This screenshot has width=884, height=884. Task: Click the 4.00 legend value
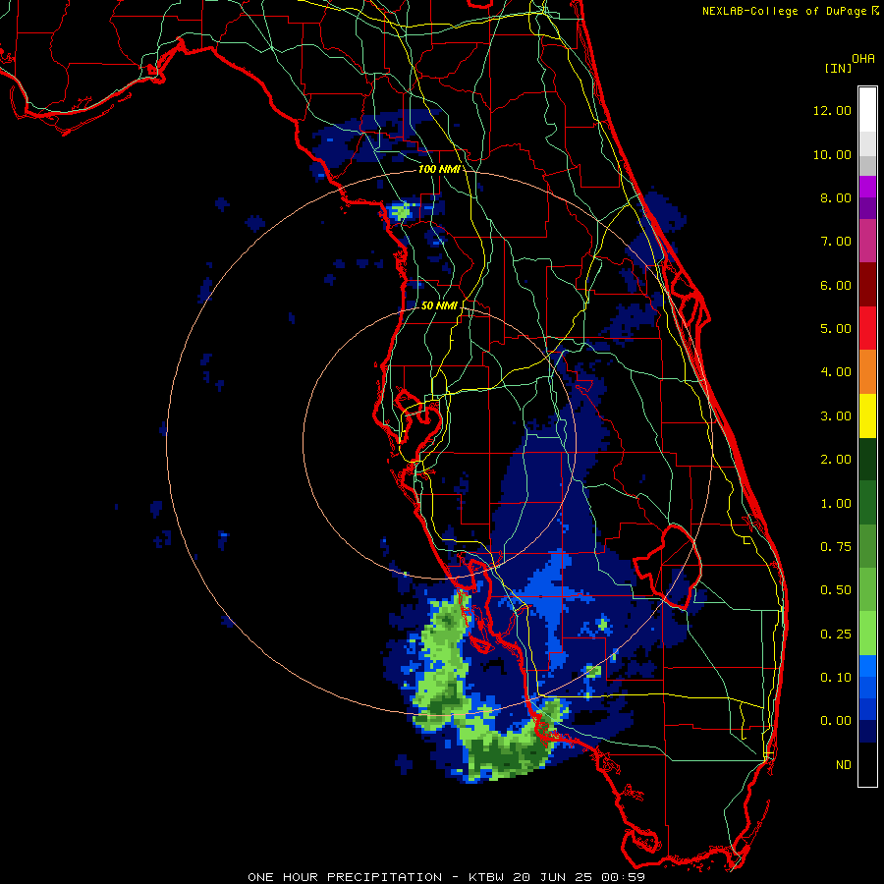tap(836, 372)
